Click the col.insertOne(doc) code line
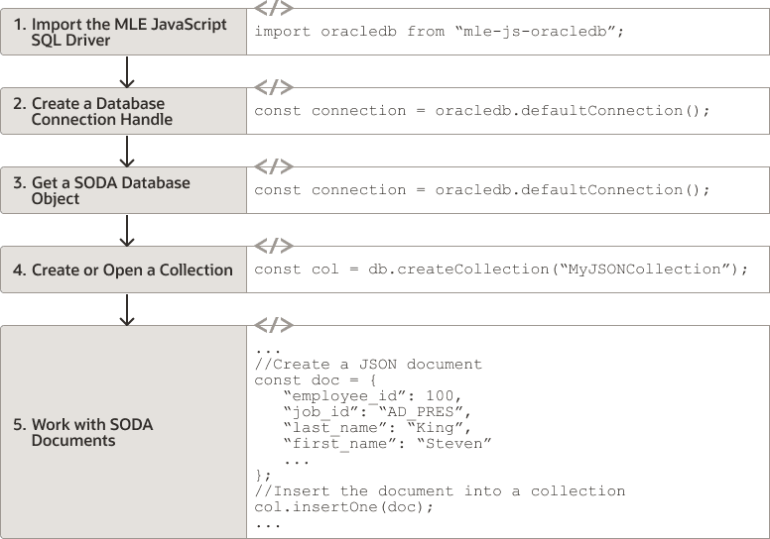 pyautogui.click(x=344, y=507)
